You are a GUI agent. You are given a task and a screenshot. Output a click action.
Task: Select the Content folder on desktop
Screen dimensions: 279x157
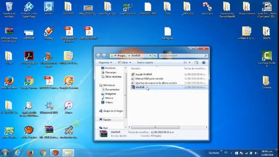click(x=266, y=82)
